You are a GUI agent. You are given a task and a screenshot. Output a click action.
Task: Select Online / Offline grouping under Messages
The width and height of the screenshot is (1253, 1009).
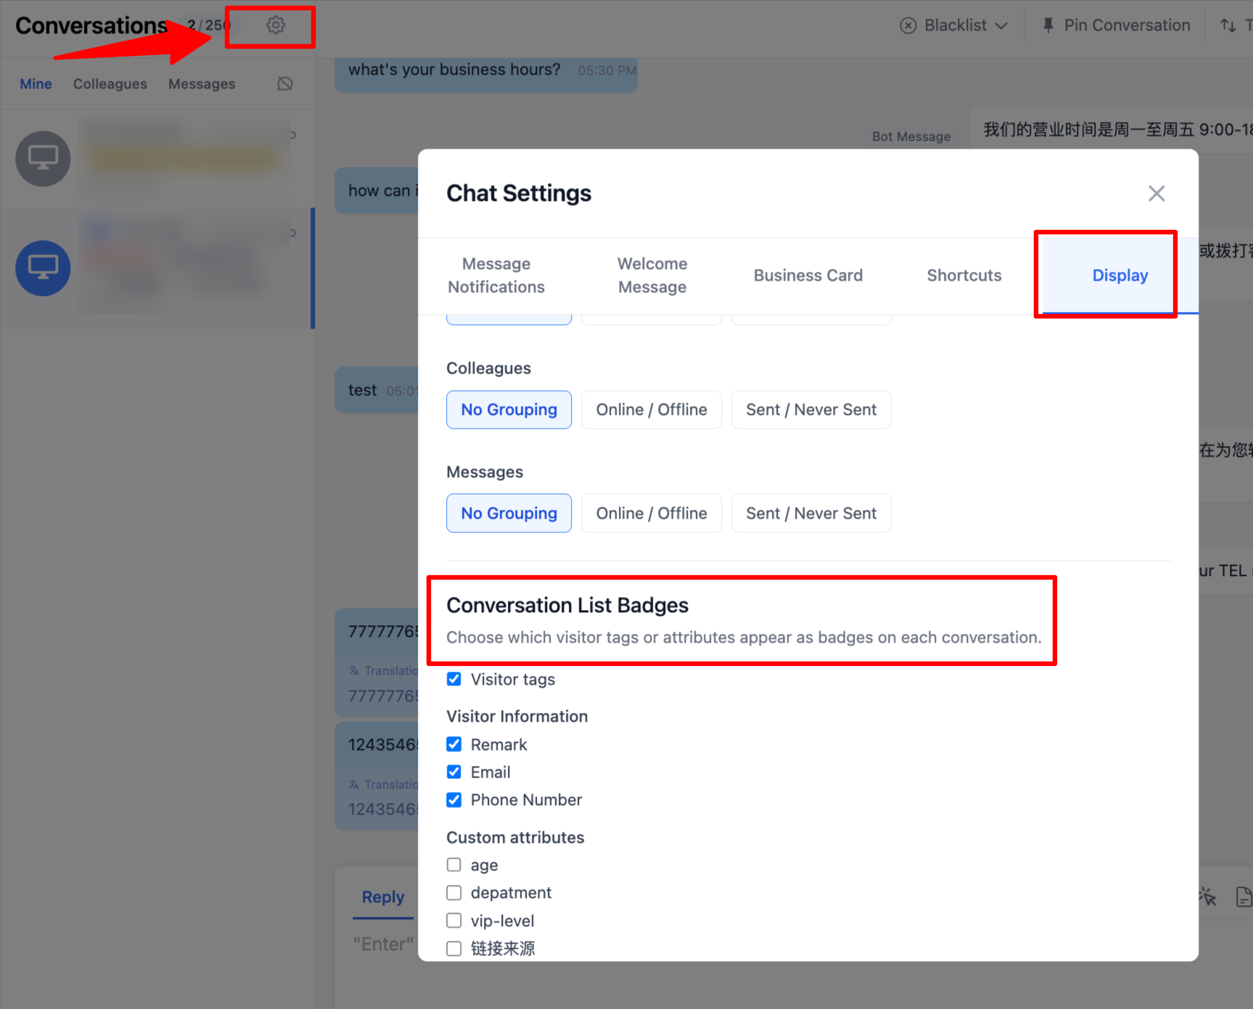(652, 514)
